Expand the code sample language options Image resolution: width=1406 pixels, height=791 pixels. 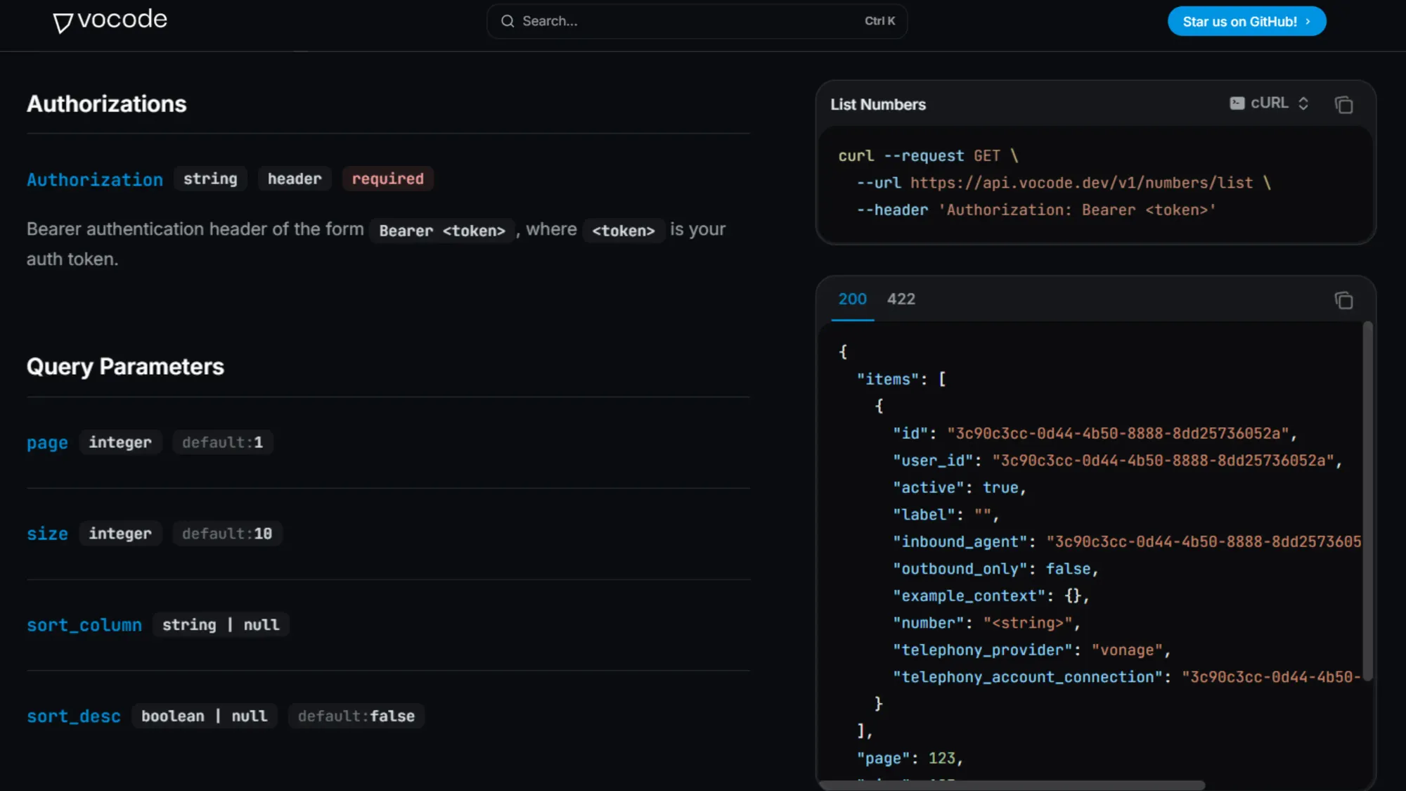[1305, 103]
